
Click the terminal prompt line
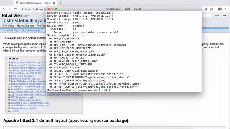click(x=78, y=90)
